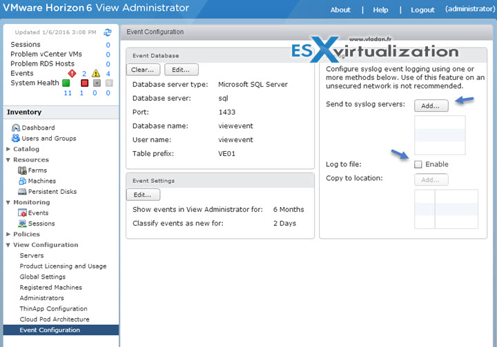Click the warning Events count 4
Screen dimensions: 497x347
click(x=108, y=74)
